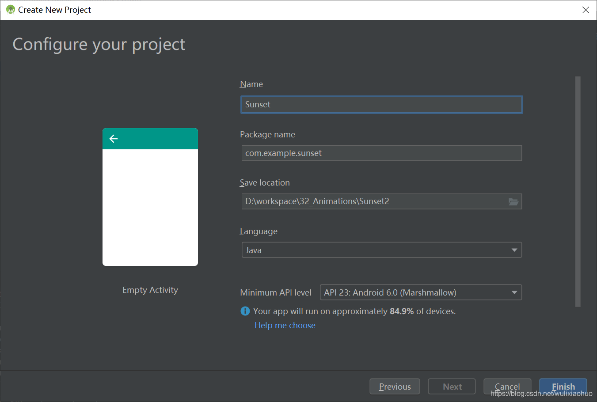This screenshot has width=597, height=402.
Task: Click the Configure your project heading
Action: pos(99,45)
